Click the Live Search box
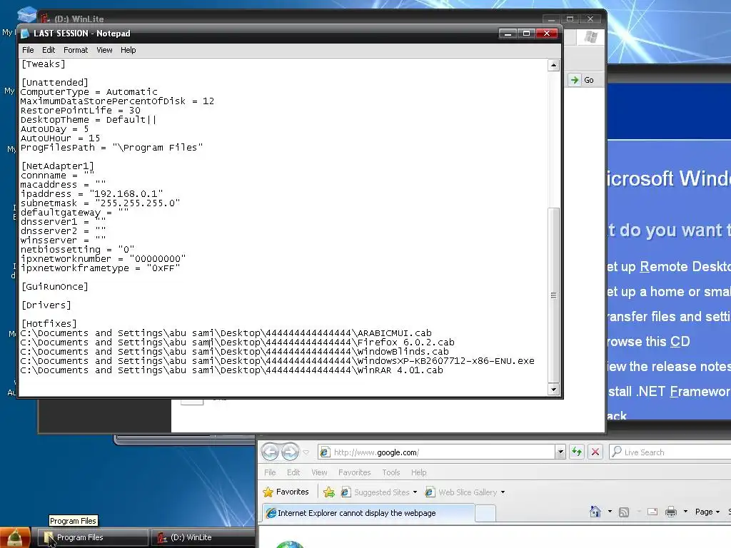 (x=670, y=452)
